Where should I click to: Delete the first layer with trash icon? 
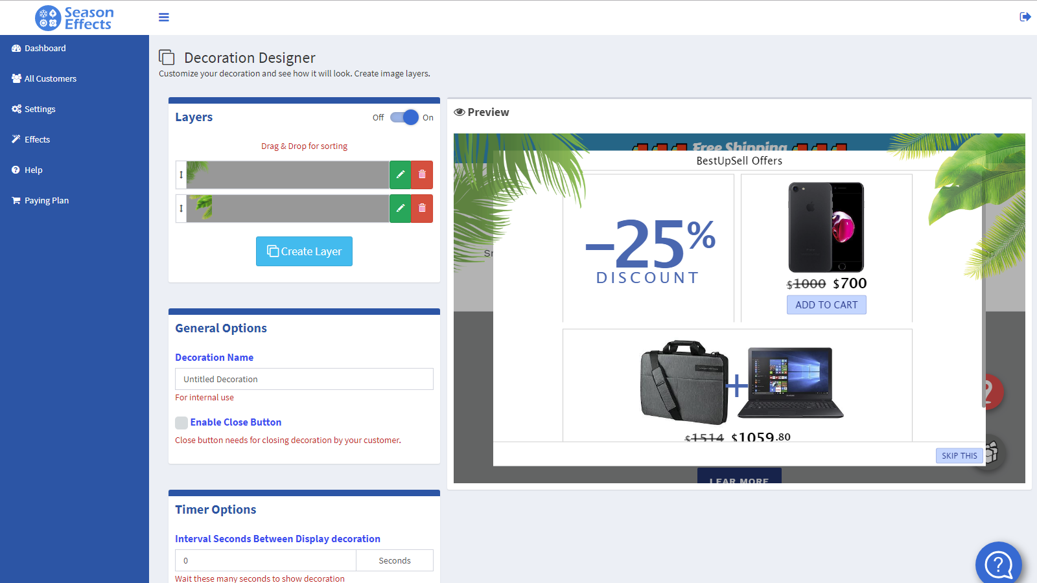click(422, 174)
